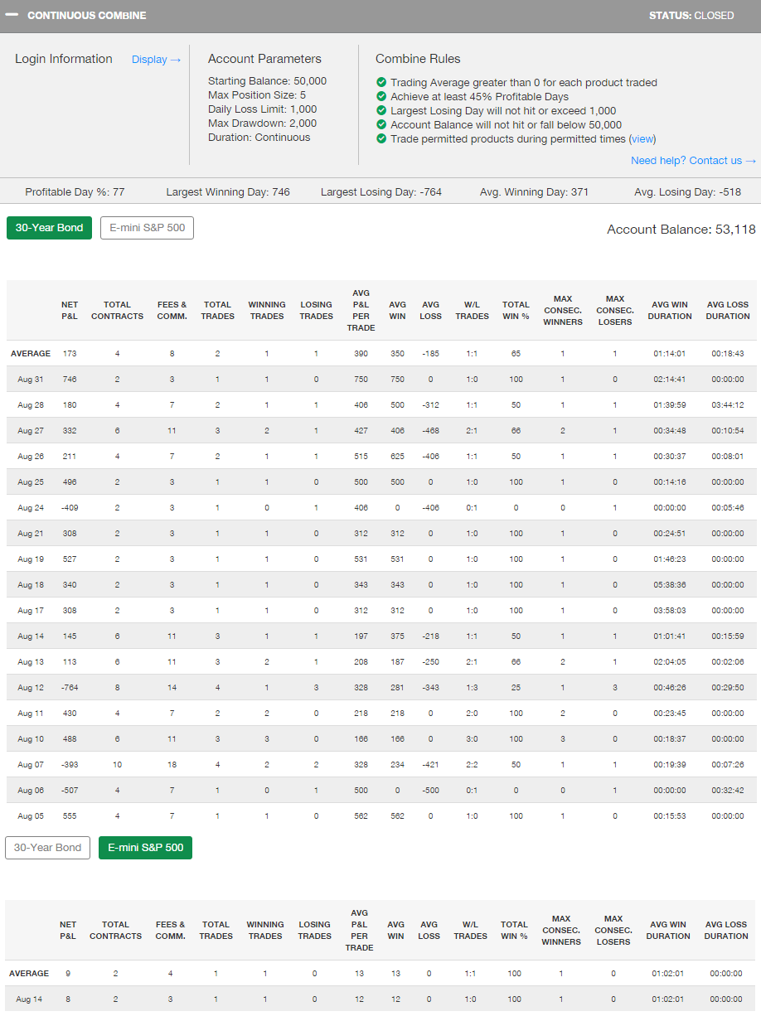Collapse the Continuous Combine panel minus icon
Viewport: 761px width, 1021px height.
[x=12, y=16]
